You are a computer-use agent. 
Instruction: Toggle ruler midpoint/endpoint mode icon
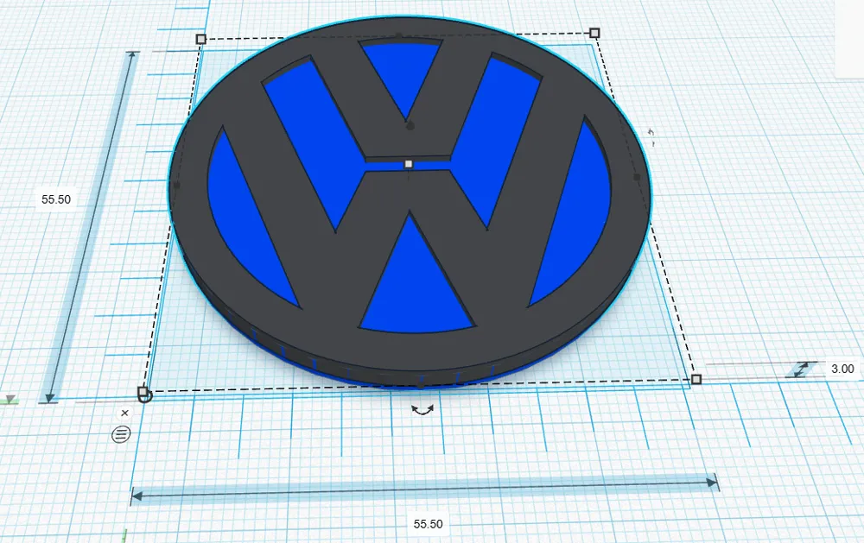[121, 434]
